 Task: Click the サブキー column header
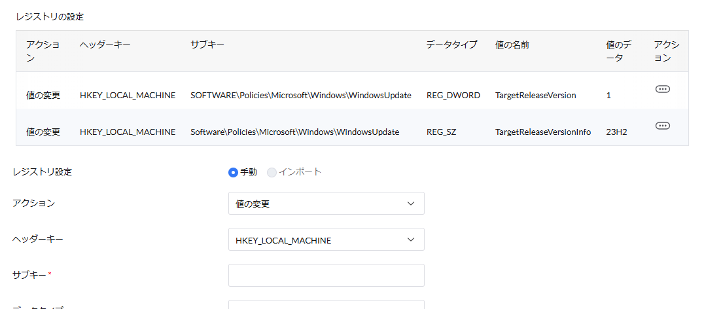[x=207, y=45]
